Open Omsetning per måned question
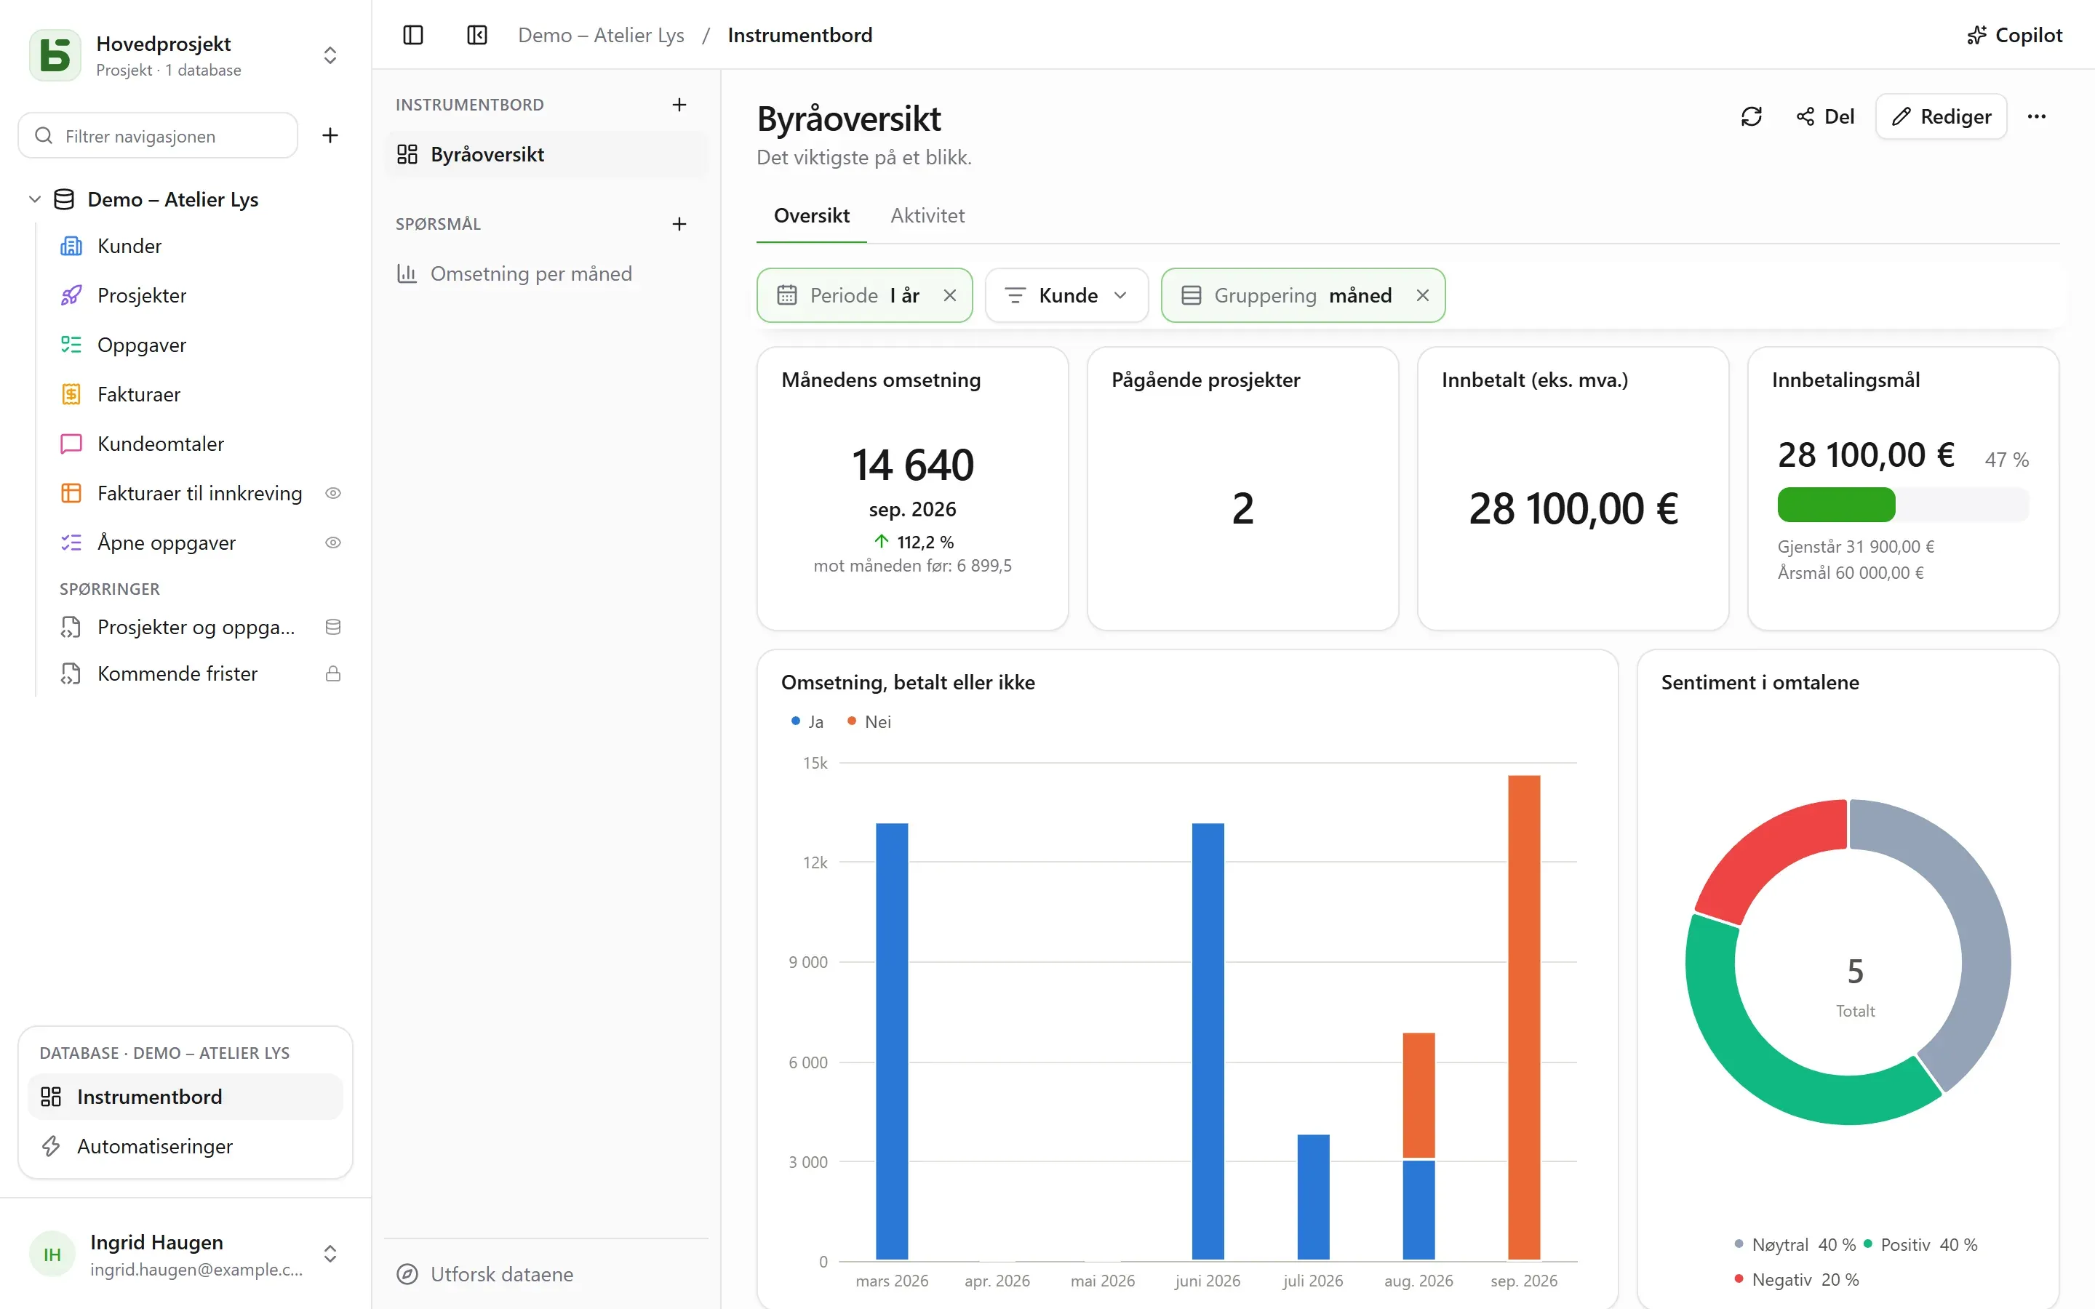The height and width of the screenshot is (1309, 2095). (546, 273)
